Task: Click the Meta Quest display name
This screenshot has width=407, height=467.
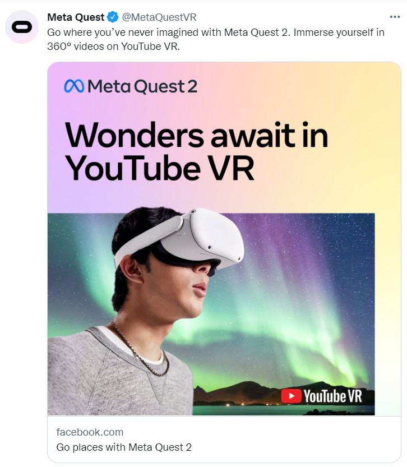Action: point(76,17)
